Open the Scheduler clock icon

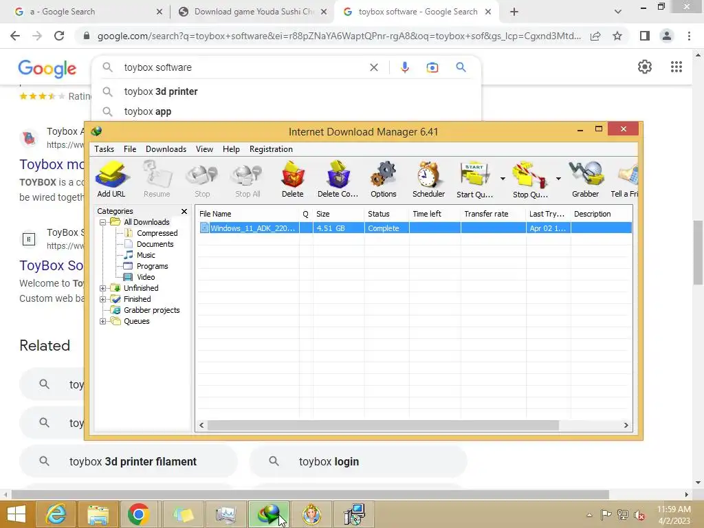click(x=428, y=179)
